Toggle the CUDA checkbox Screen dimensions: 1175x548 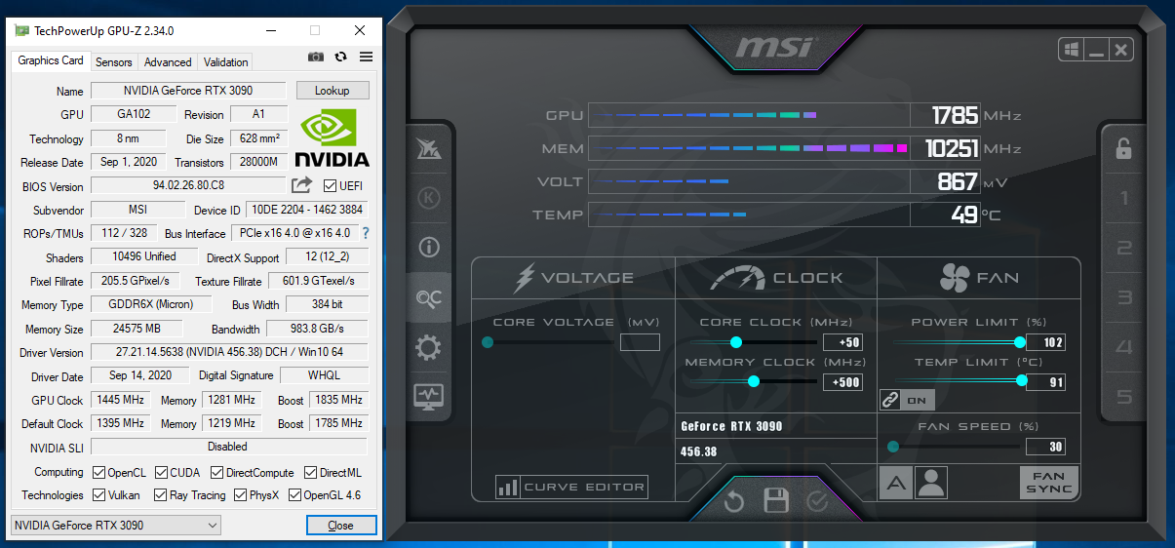click(x=161, y=472)
